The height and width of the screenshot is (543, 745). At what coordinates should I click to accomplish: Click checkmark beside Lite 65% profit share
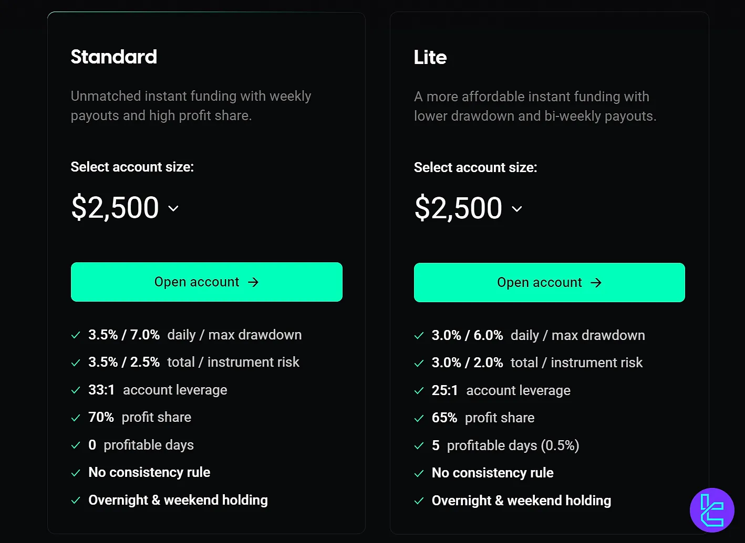(419, 418)
